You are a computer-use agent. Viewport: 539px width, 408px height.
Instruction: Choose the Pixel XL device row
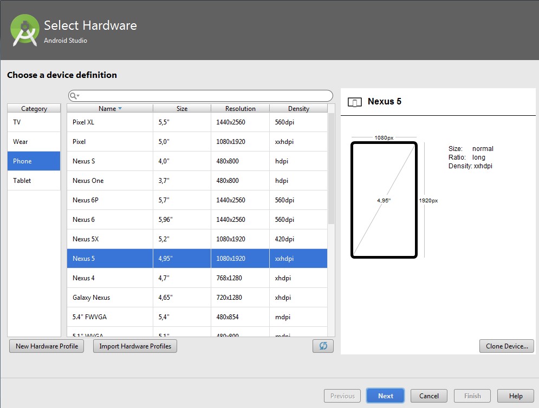197,122
